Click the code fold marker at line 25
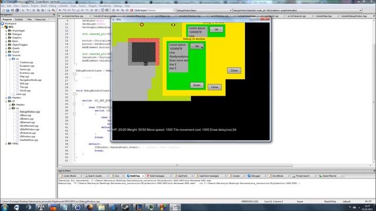 pos(75,74)
